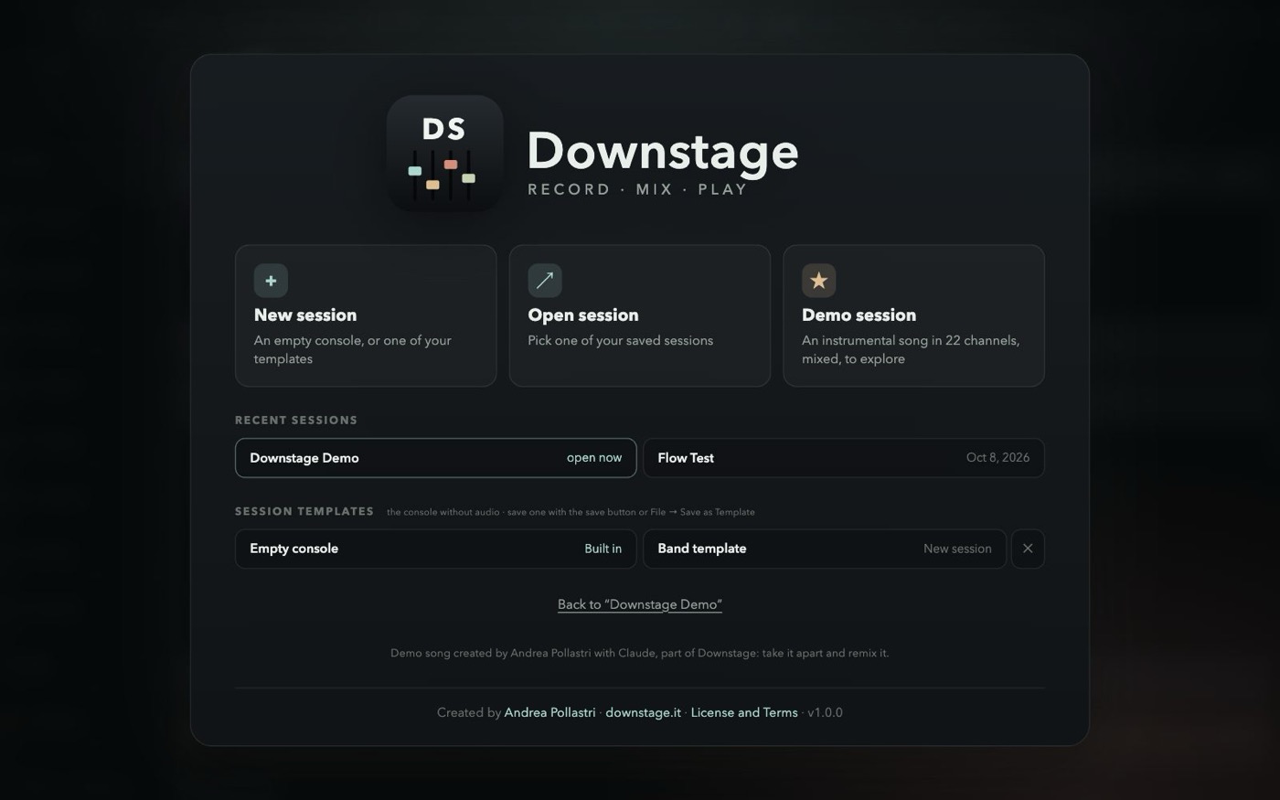Open the downstage.it website link
This screenshot has height=800, width=1280.
tap(643, 712)
